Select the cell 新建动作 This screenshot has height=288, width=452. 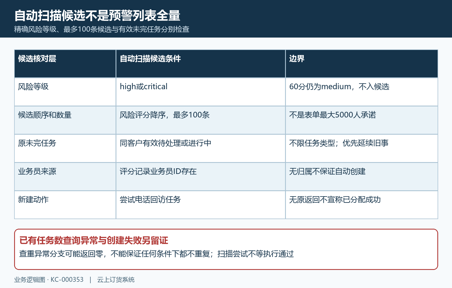pos(65,205)
